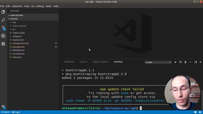
Task: Click the '+ bootstrap@4.1.1' terminal line
Action: click(x=78, y=70)
